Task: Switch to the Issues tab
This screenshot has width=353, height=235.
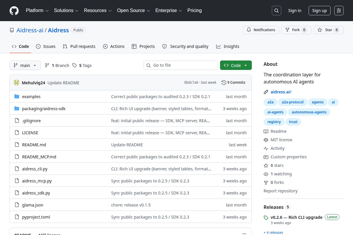Action: tap(46, 46)
